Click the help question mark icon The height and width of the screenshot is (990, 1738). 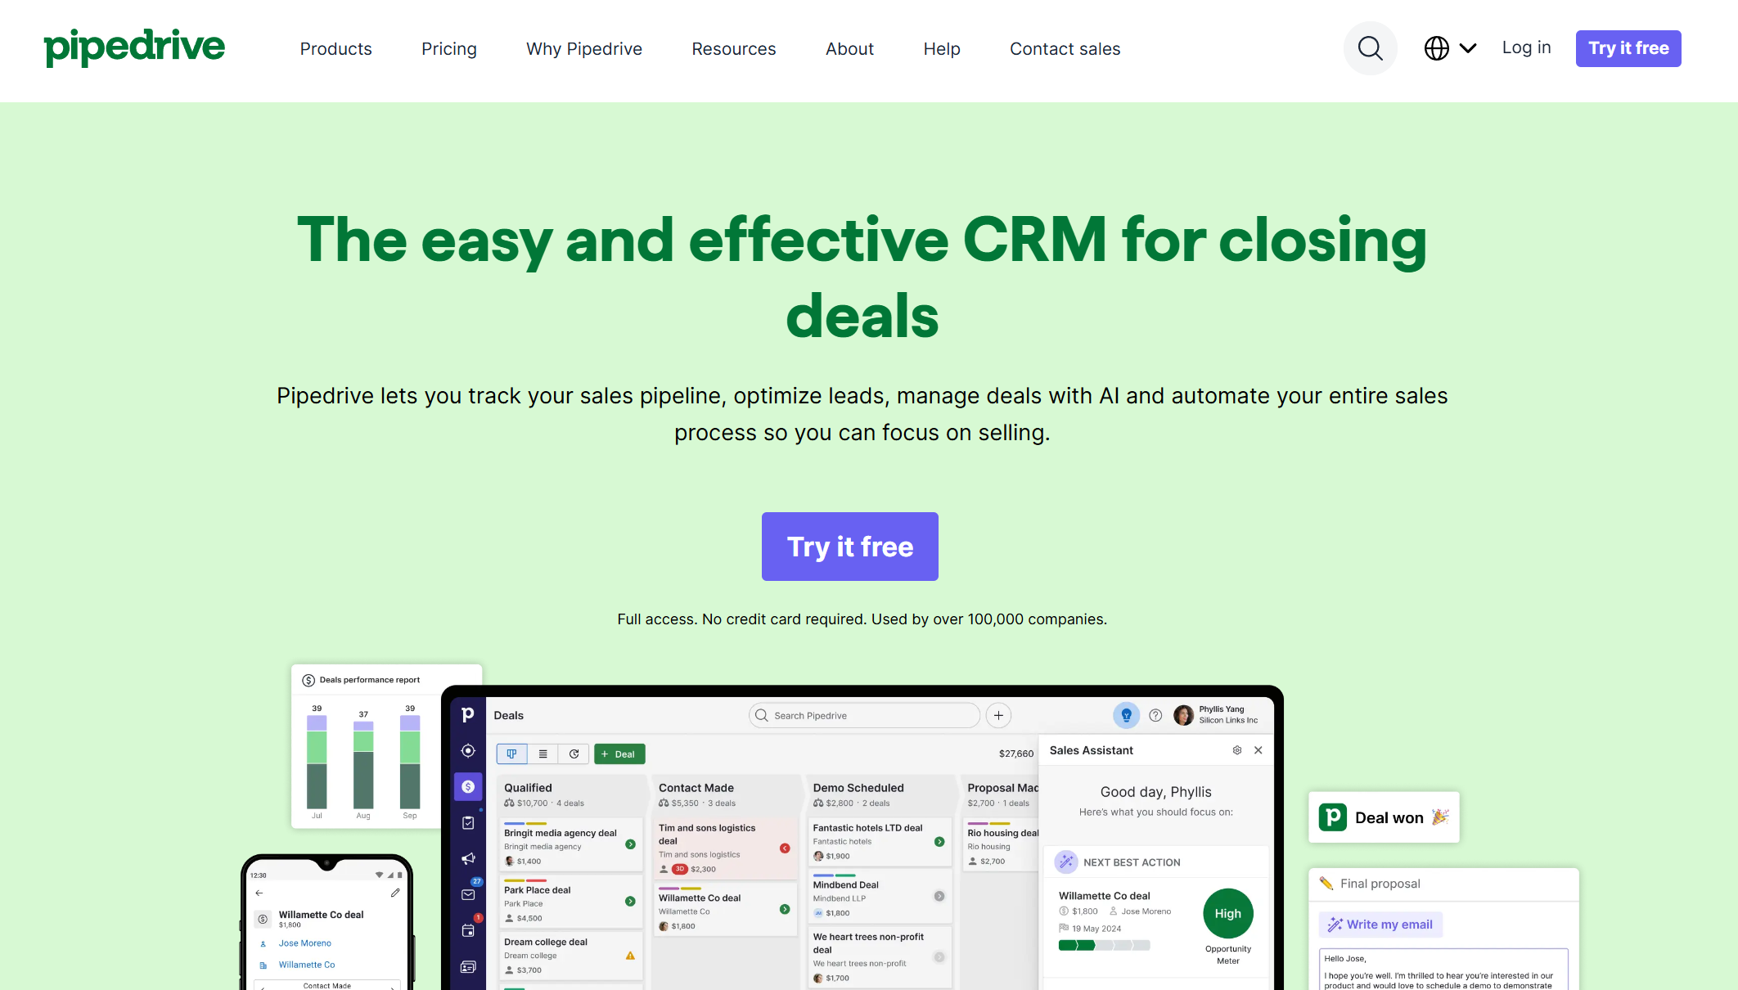click(1155, 714)
